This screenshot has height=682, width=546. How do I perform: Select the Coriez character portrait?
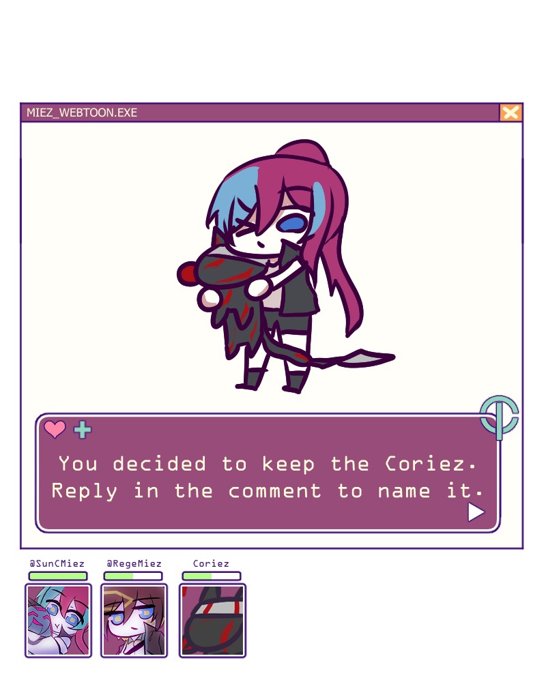(x=212, y=620)
